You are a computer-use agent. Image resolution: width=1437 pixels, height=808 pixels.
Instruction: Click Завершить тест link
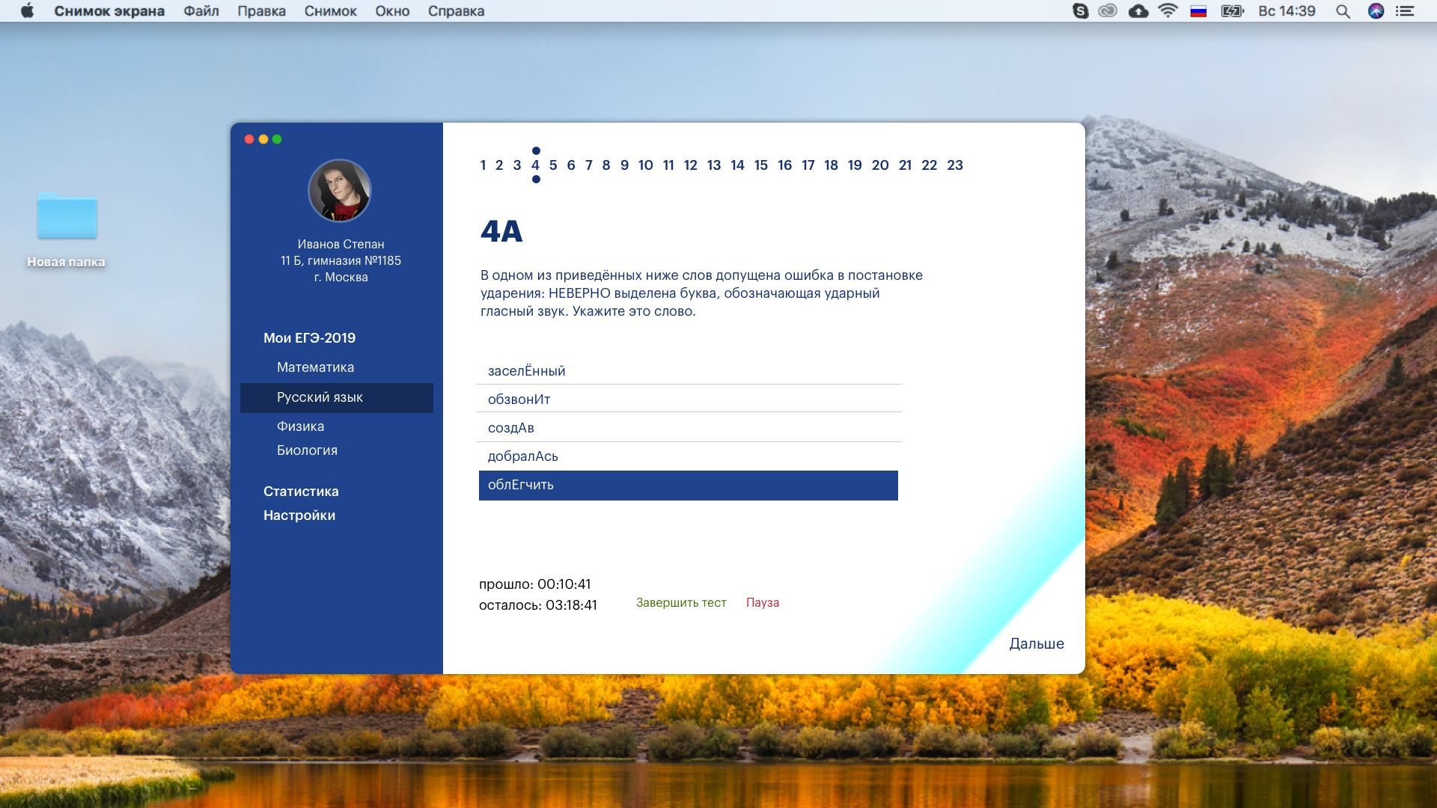click(681, 603)
